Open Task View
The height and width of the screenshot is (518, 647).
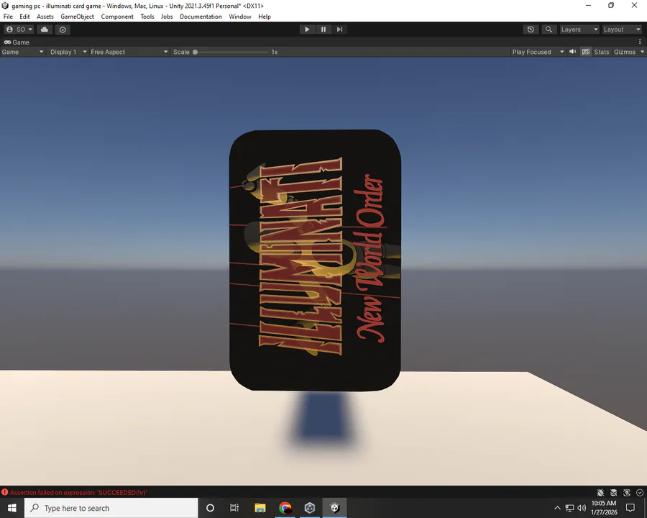234,508
